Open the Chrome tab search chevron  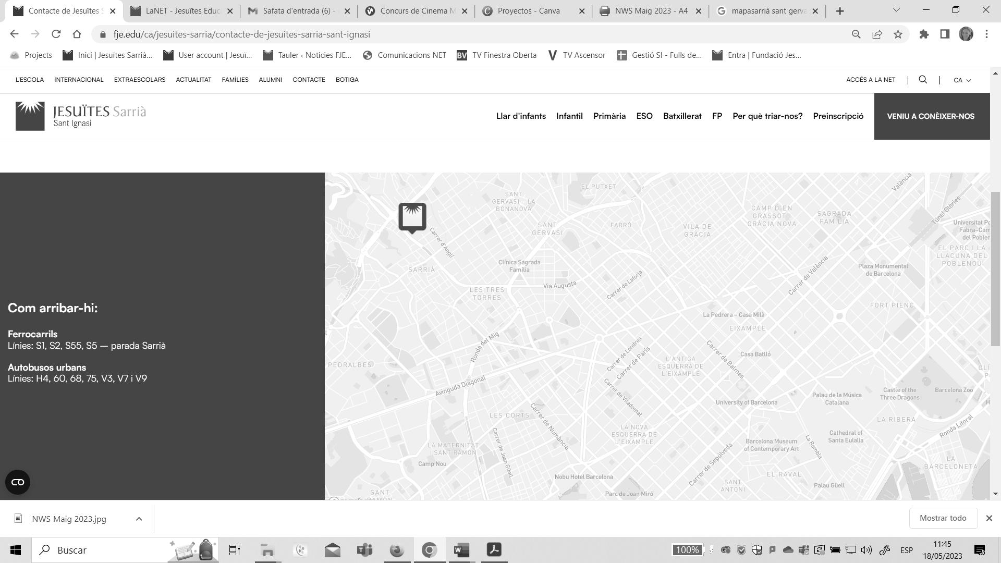tap(896, 10)
